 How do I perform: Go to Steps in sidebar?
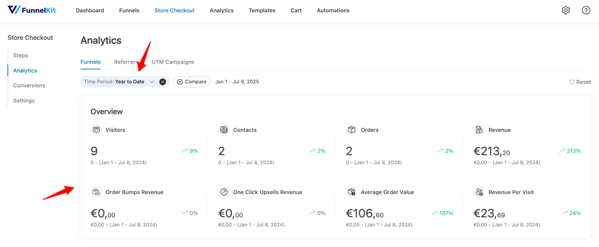click(x=21, y=55)
